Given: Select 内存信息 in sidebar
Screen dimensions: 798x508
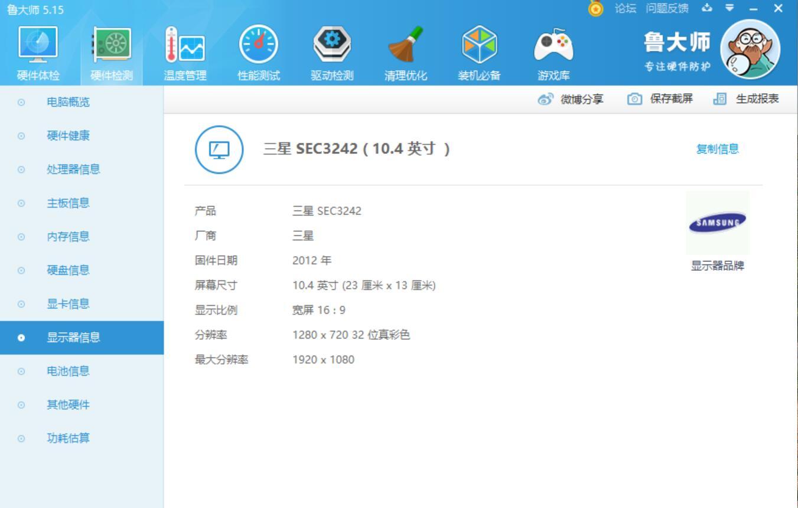Looking at the screenshot, I should pos(82,237).
